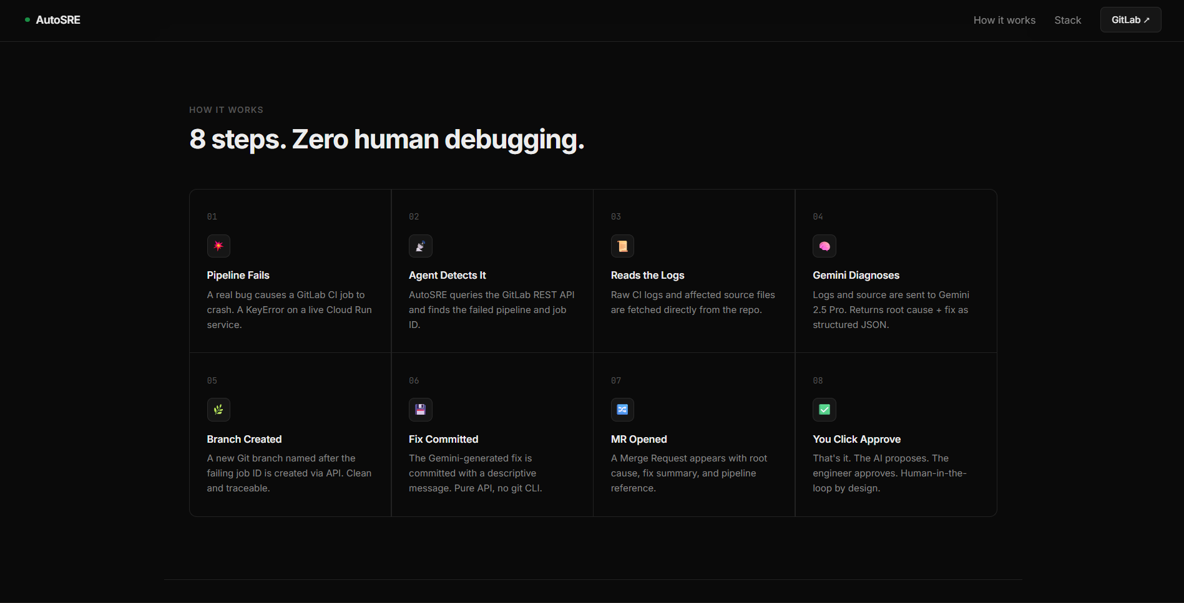Click the 'AutoSRE queries the GitLab REST API' description
1184x603 pixels.
click(x=492, y=310)
